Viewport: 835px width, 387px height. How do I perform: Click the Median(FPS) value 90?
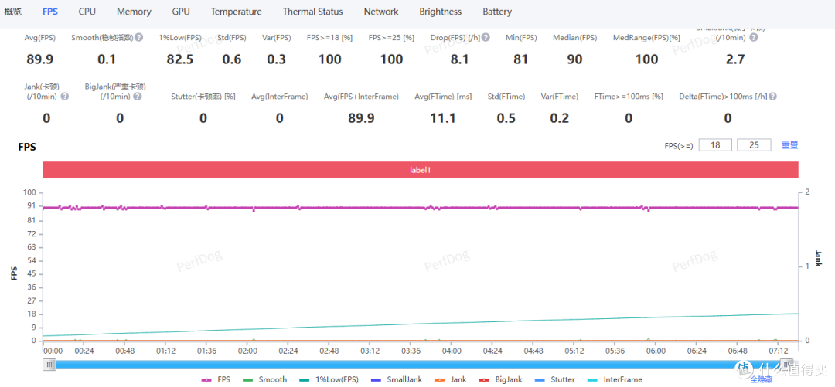(x=574, y=59)
